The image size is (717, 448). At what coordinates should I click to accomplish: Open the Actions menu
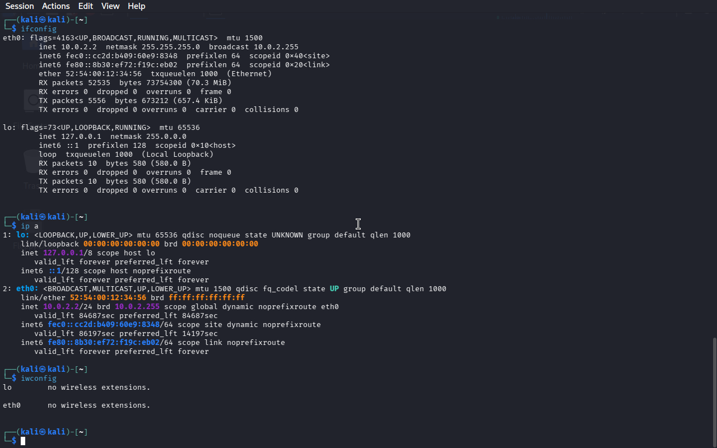[56, 6]
